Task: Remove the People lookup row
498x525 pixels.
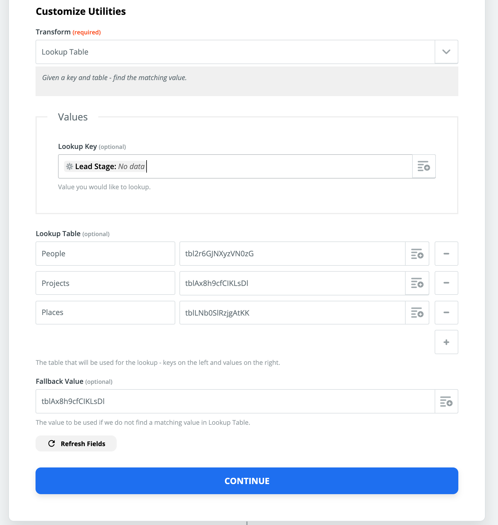Action: click(446, 254)
